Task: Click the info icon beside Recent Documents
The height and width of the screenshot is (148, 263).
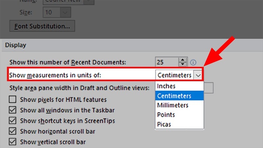Action: (x=193, y=62)
